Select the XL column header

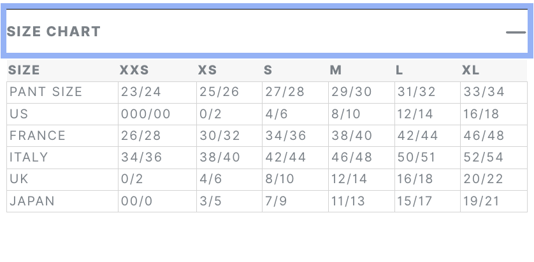coord(471,70)
